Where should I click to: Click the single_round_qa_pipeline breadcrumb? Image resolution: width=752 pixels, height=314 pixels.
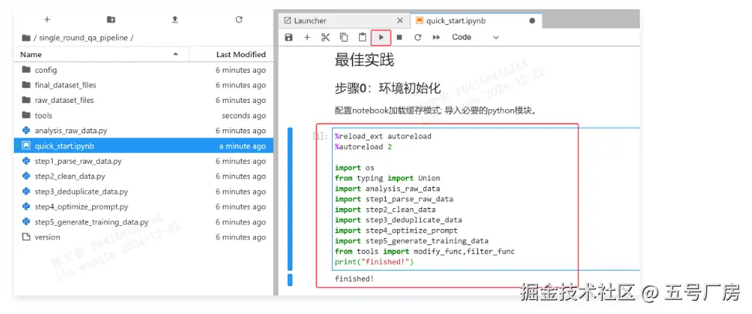pos(84,37)
